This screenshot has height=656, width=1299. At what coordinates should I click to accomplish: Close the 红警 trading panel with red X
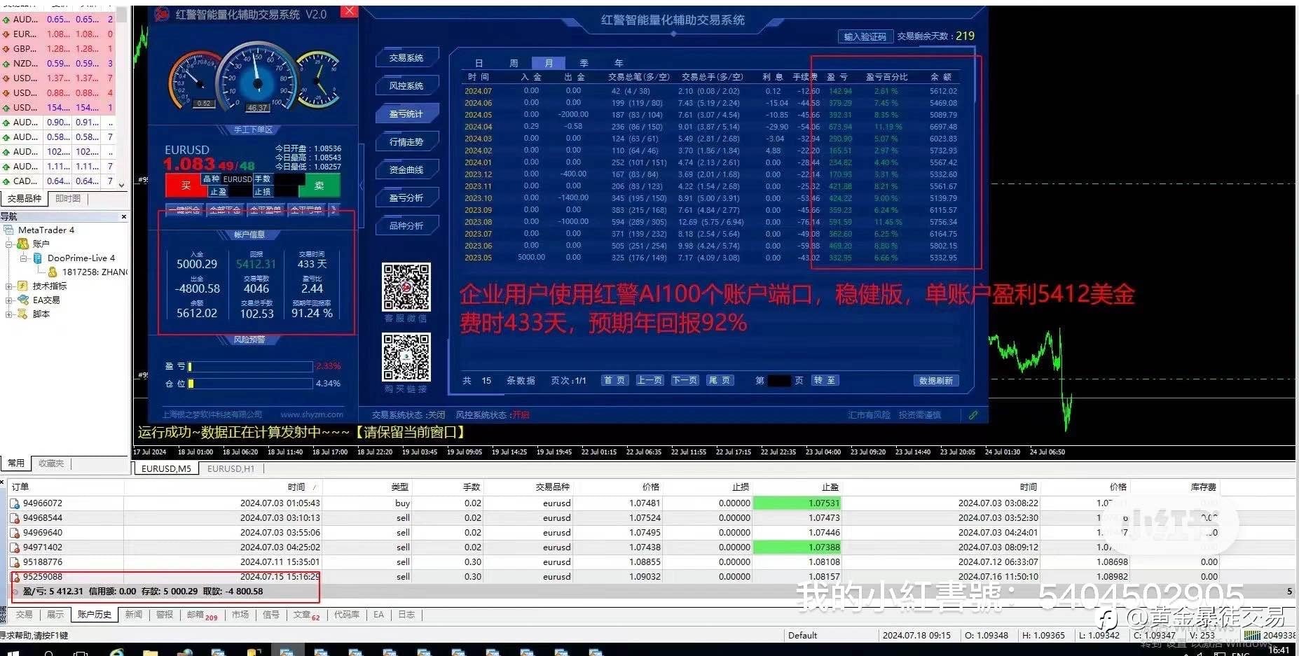349,11
